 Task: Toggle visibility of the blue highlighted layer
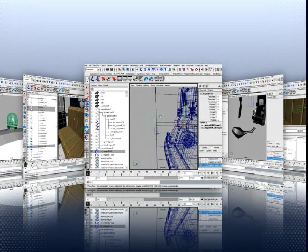pos(201,165)
